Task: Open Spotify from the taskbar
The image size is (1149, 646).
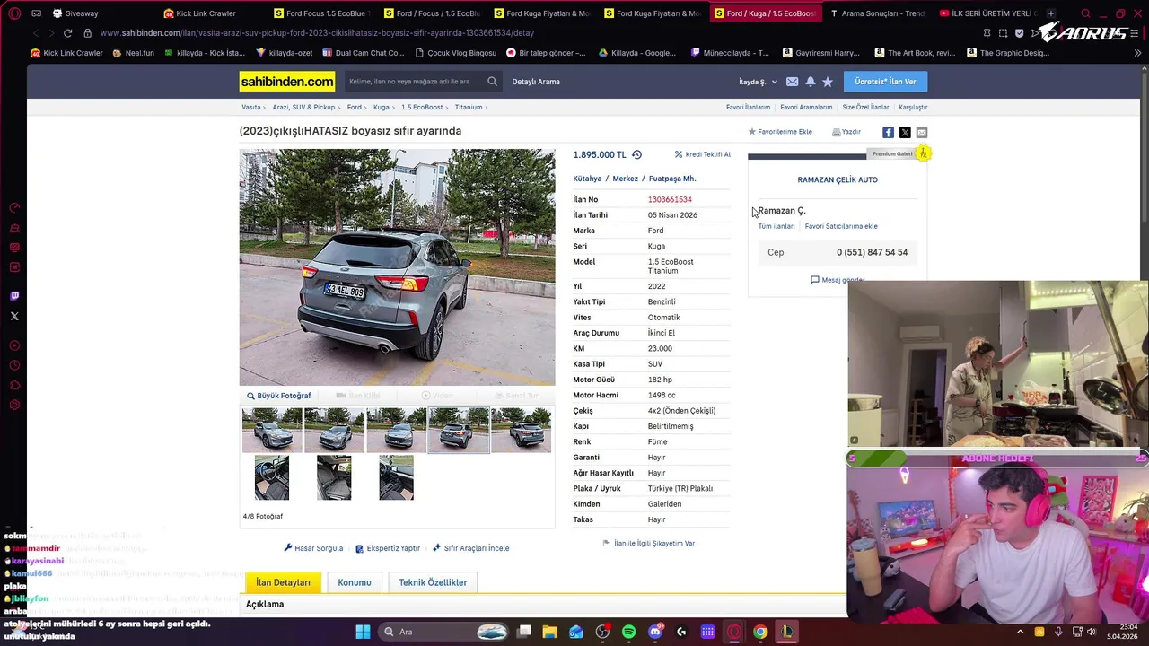Action: [628, 632]
